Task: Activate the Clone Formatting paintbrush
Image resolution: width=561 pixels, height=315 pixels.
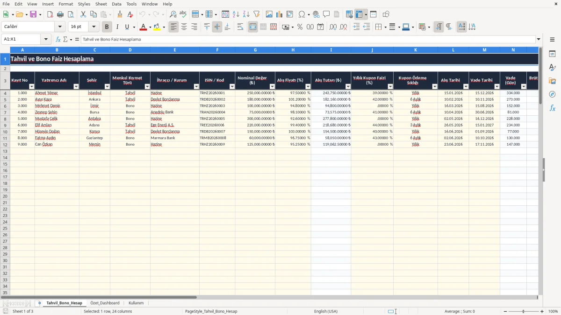Action: [x=120, y=14]
